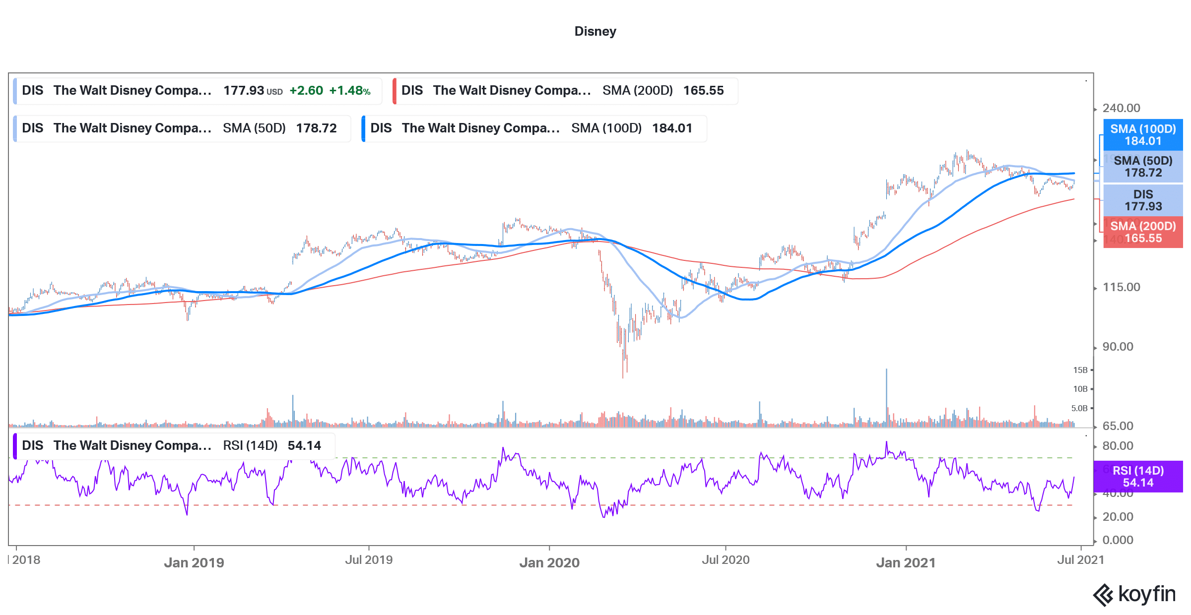The height and width of the screenshot is (615, 1191).
Task: Click the 90.00 price axis value
Action: (x=1118, y=347)
